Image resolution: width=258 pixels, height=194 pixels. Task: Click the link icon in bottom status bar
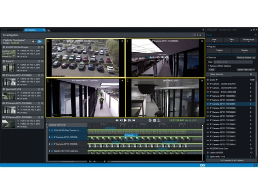[x=202, y=166]
